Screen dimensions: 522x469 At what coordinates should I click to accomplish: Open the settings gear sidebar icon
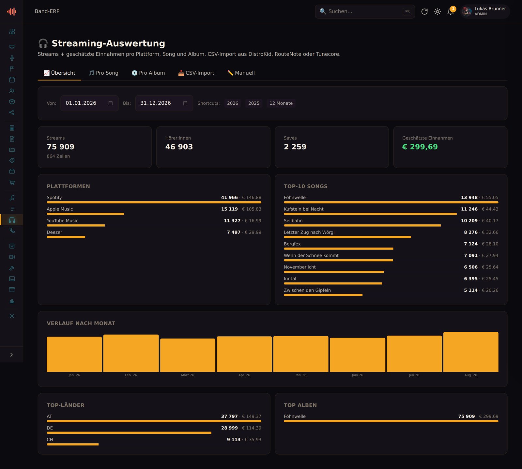12,316
